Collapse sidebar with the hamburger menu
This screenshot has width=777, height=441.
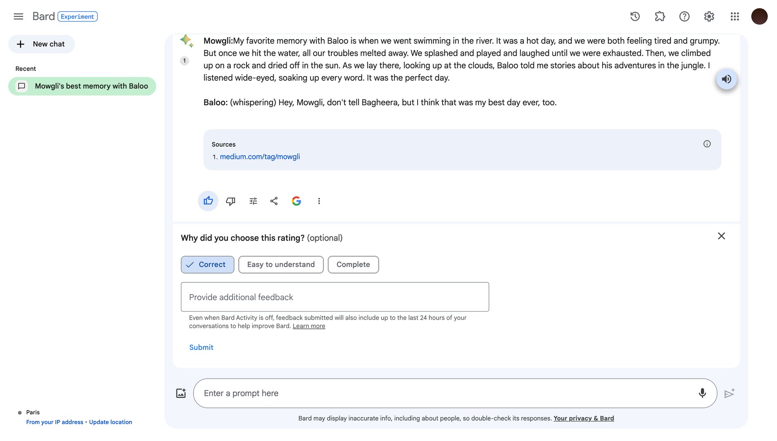tap(18, 17)
